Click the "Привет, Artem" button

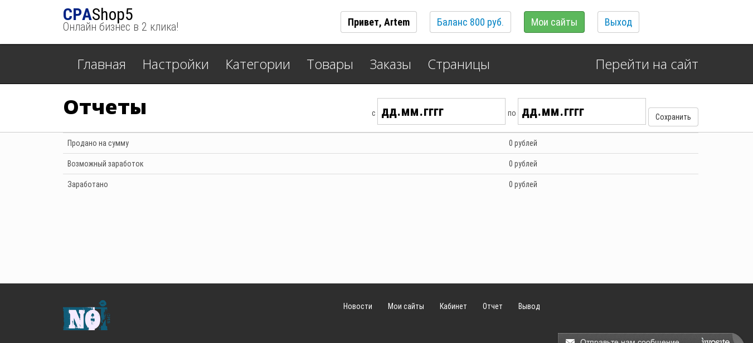[378, 22]
